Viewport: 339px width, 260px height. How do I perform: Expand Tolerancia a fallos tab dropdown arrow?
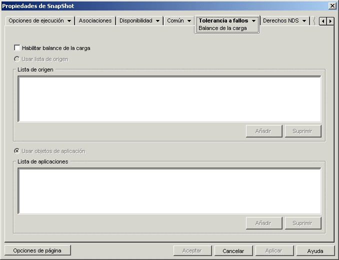(254, 21)
